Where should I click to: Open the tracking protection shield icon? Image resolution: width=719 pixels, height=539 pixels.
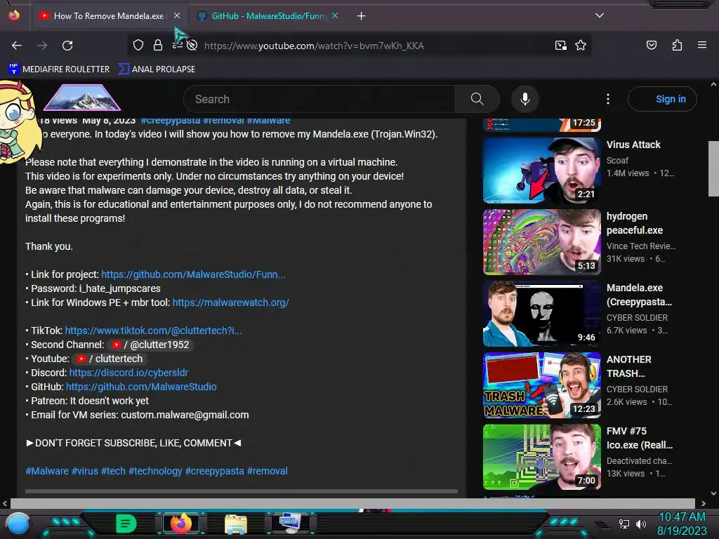(x=138, y=45)
